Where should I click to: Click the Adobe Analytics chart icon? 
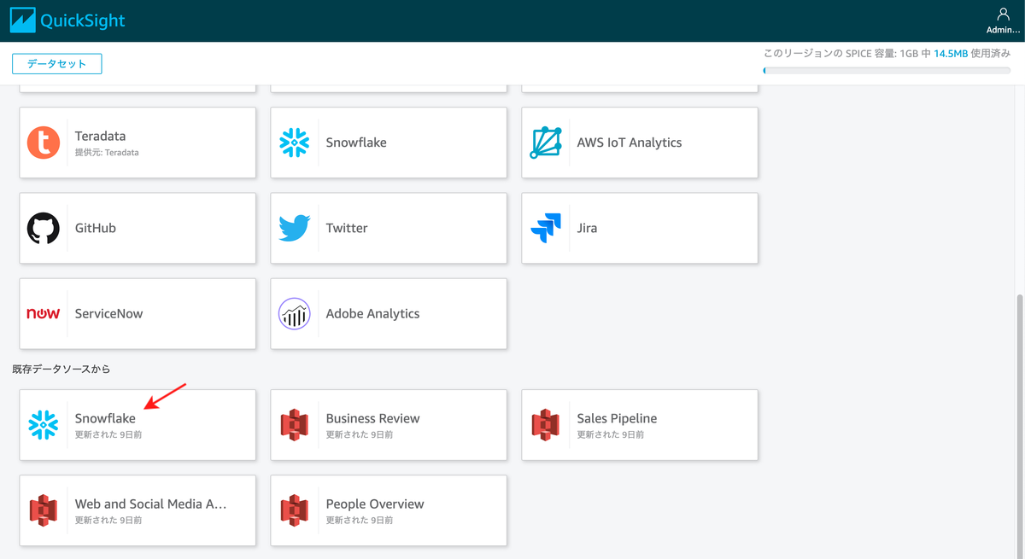click(295, 313)
